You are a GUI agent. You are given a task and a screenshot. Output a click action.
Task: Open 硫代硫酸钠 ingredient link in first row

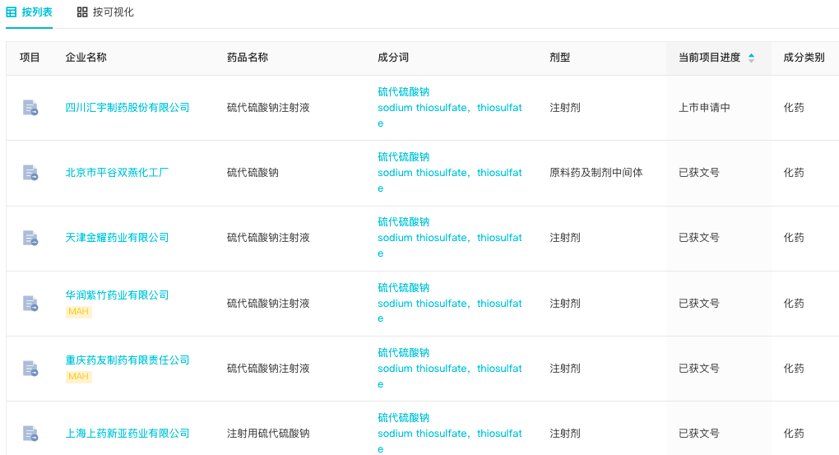(403, 91)
